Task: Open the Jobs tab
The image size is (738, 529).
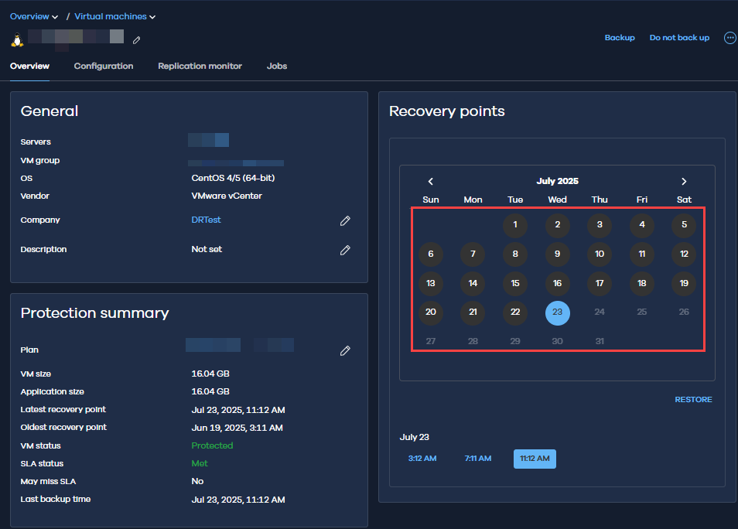Action: pos(277,66)
